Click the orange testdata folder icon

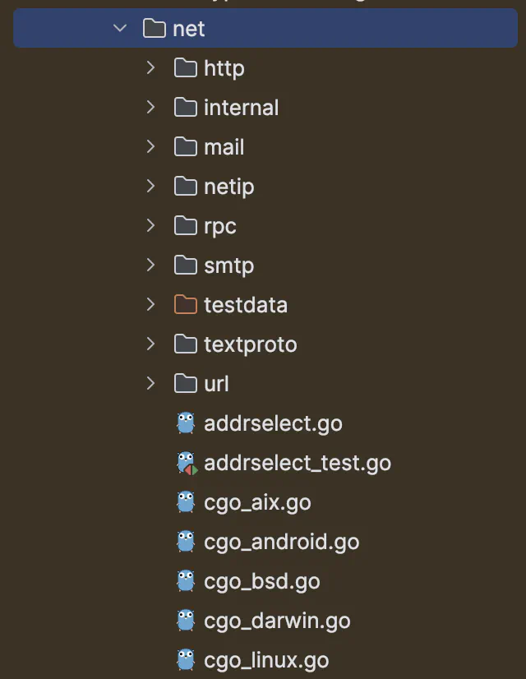(x=187, y=305)
